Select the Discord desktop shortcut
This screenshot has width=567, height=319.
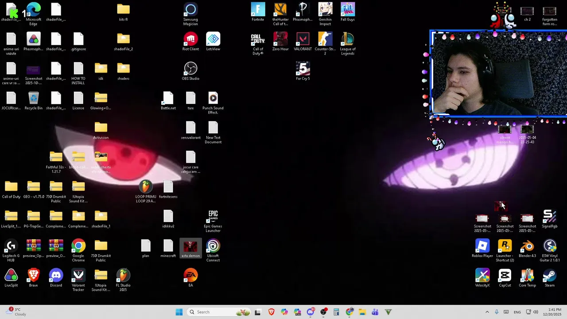(56, 278)
